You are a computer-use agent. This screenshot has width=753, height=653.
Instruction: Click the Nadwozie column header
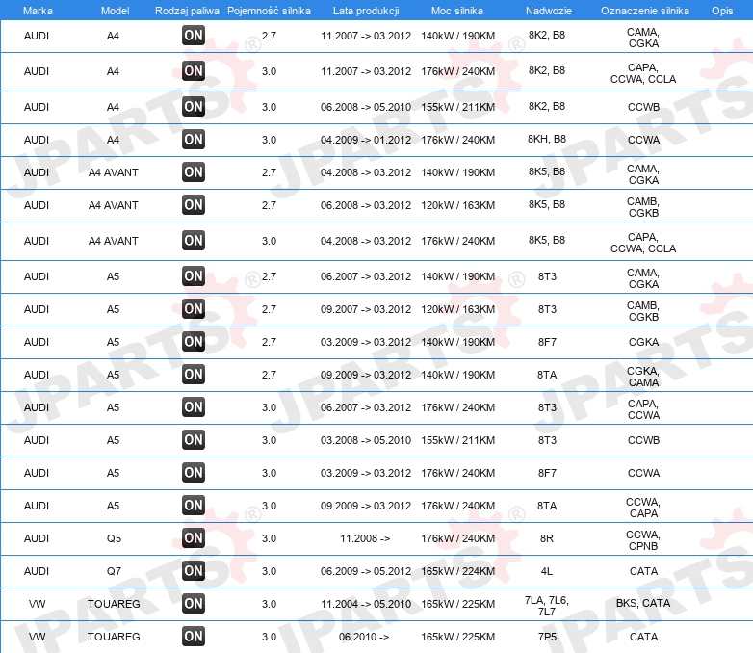[549, 11]
